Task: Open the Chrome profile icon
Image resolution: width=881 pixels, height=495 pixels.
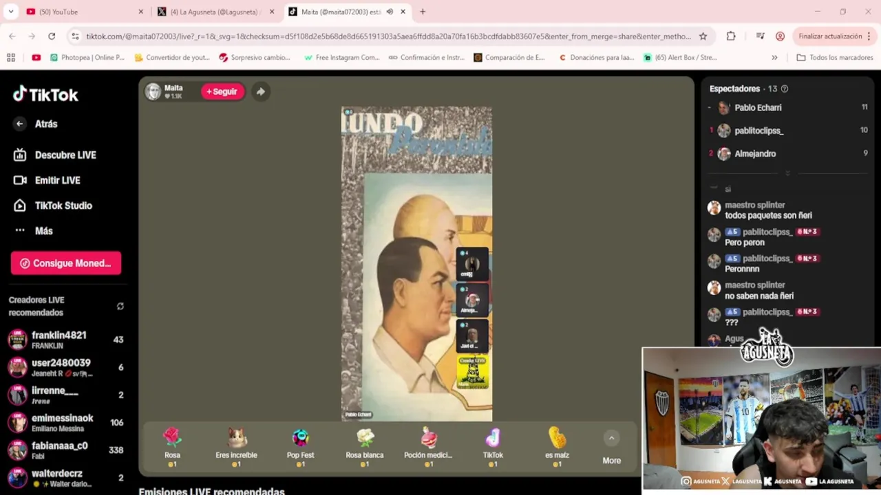Action: coord(780,36)
